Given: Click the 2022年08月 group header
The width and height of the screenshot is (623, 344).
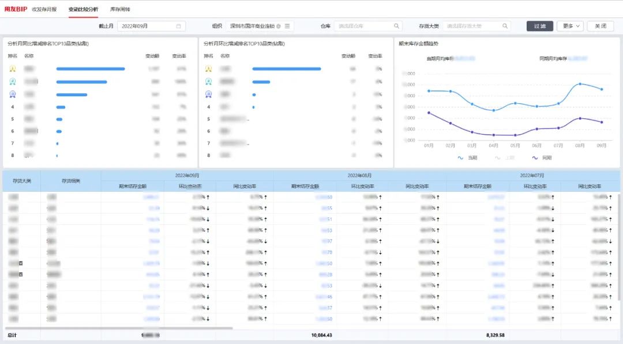Looking at the screenshot, I should pos(359,175).
